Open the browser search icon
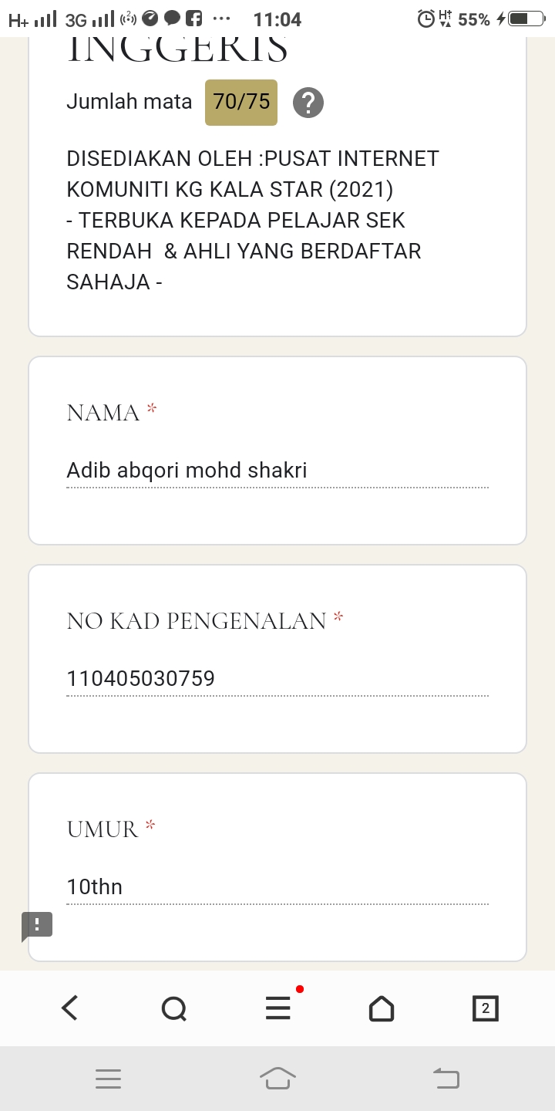 173,1008
